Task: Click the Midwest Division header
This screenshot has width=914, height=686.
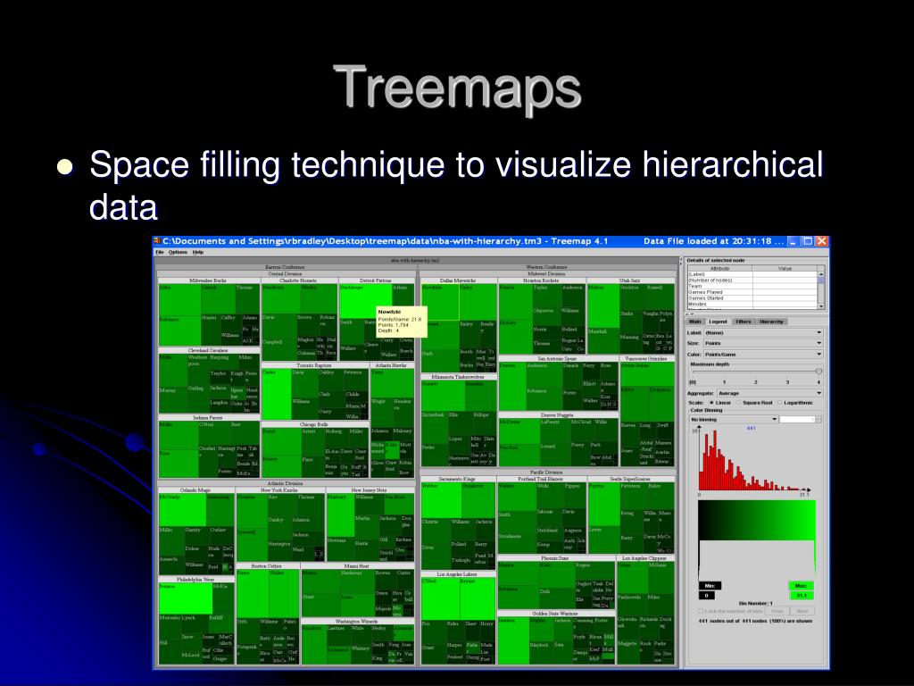Action: tap(546, 273)
